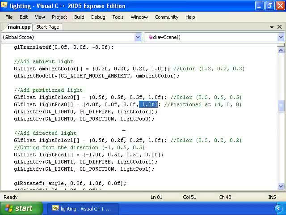Click the lightColor0[] declaration

coord(90,97)
